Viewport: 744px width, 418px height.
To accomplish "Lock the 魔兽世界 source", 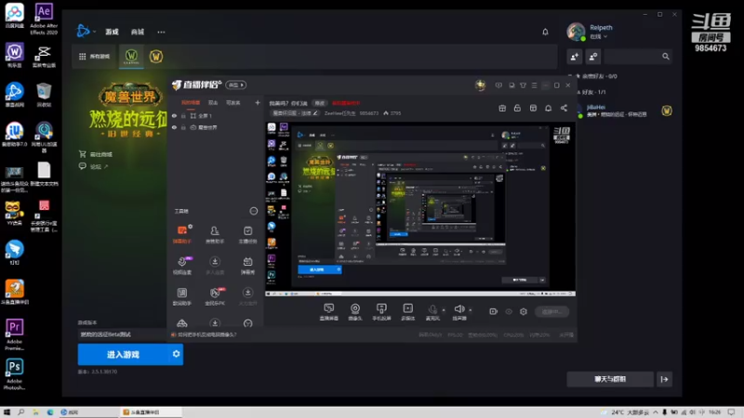I will [x=183, y=127].
